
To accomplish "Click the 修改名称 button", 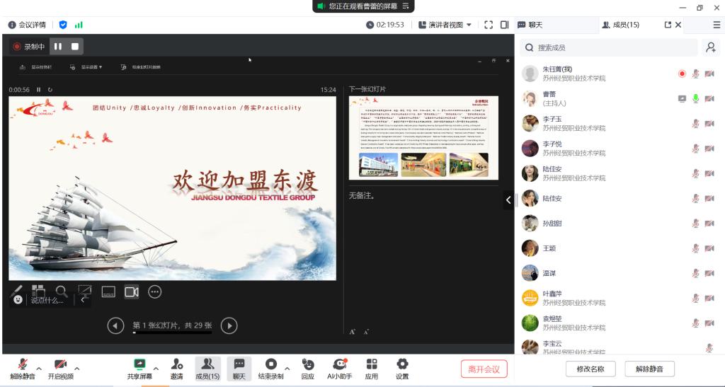I will click(590, 369).
